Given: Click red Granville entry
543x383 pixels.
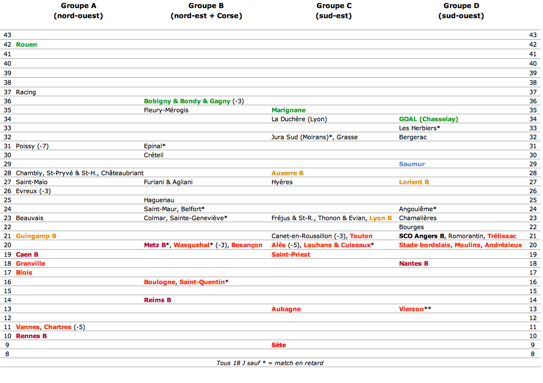Looking at the screenshot, I should [31, 263].
